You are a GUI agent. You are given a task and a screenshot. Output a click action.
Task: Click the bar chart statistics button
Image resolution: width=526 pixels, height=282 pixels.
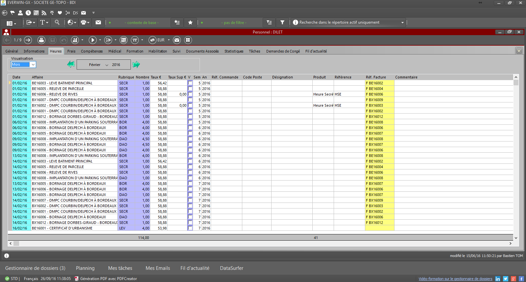(x=75, y=40)
